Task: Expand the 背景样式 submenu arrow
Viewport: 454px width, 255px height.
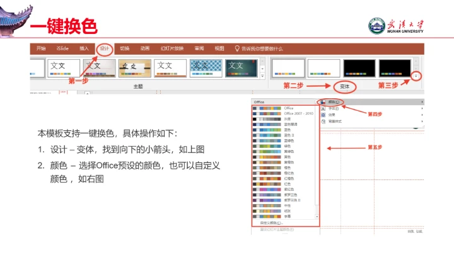Action: pyautogui.click(x=422, y=122)
